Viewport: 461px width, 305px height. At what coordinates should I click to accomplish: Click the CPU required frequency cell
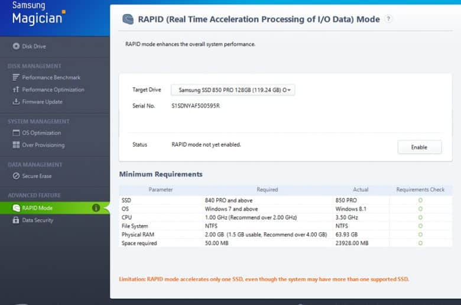click(x=251, y=218)
